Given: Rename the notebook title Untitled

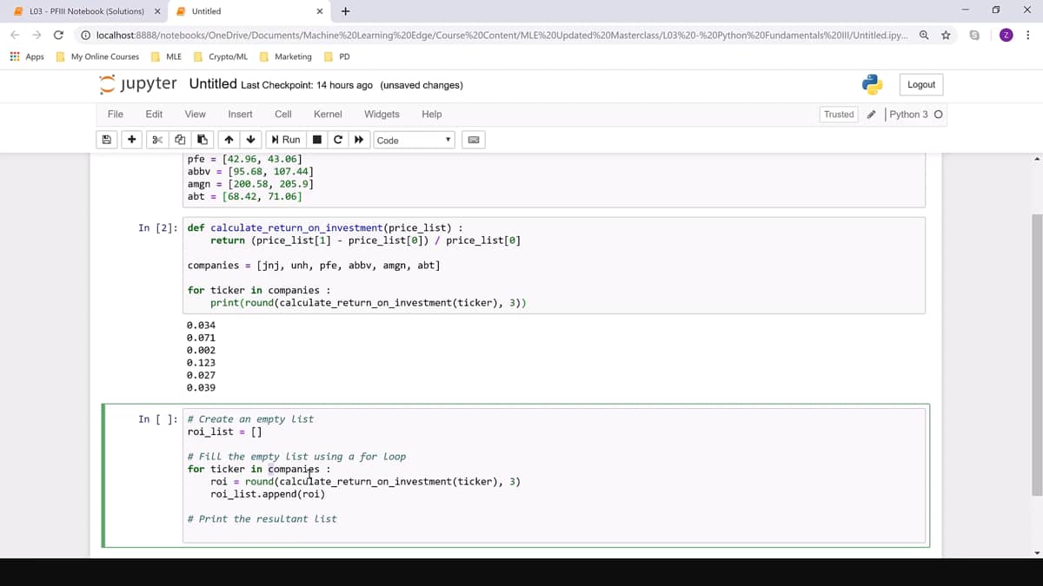Looking at the screenshot, I should [x=213, y=84].
